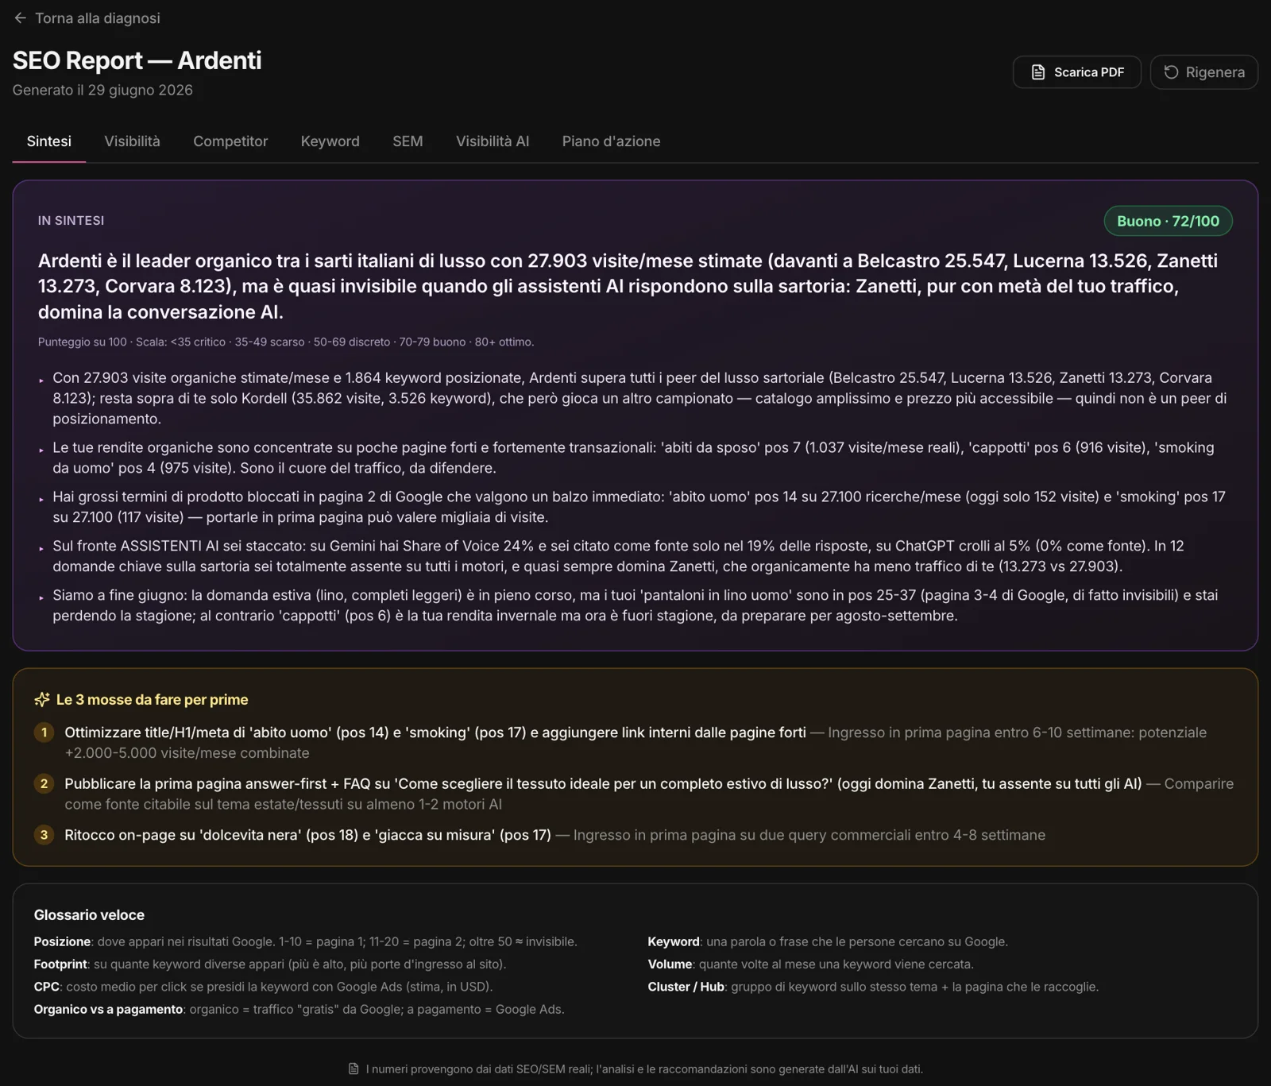Click the document icon in footer note
The image size is (1271, 1086).
click(353, 1069)
